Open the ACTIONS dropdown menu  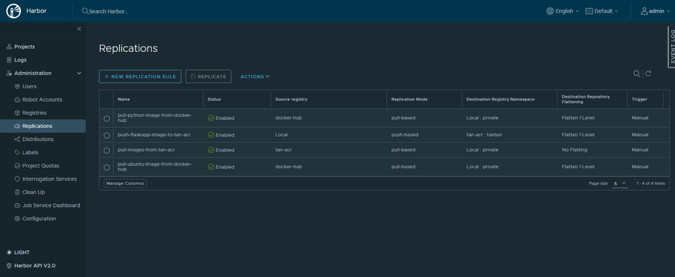pyautogui.click(x=255, y=76)
